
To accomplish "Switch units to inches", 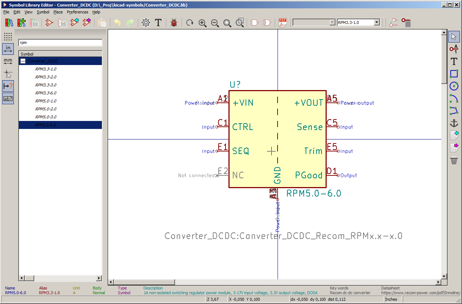I will (8, 49).
